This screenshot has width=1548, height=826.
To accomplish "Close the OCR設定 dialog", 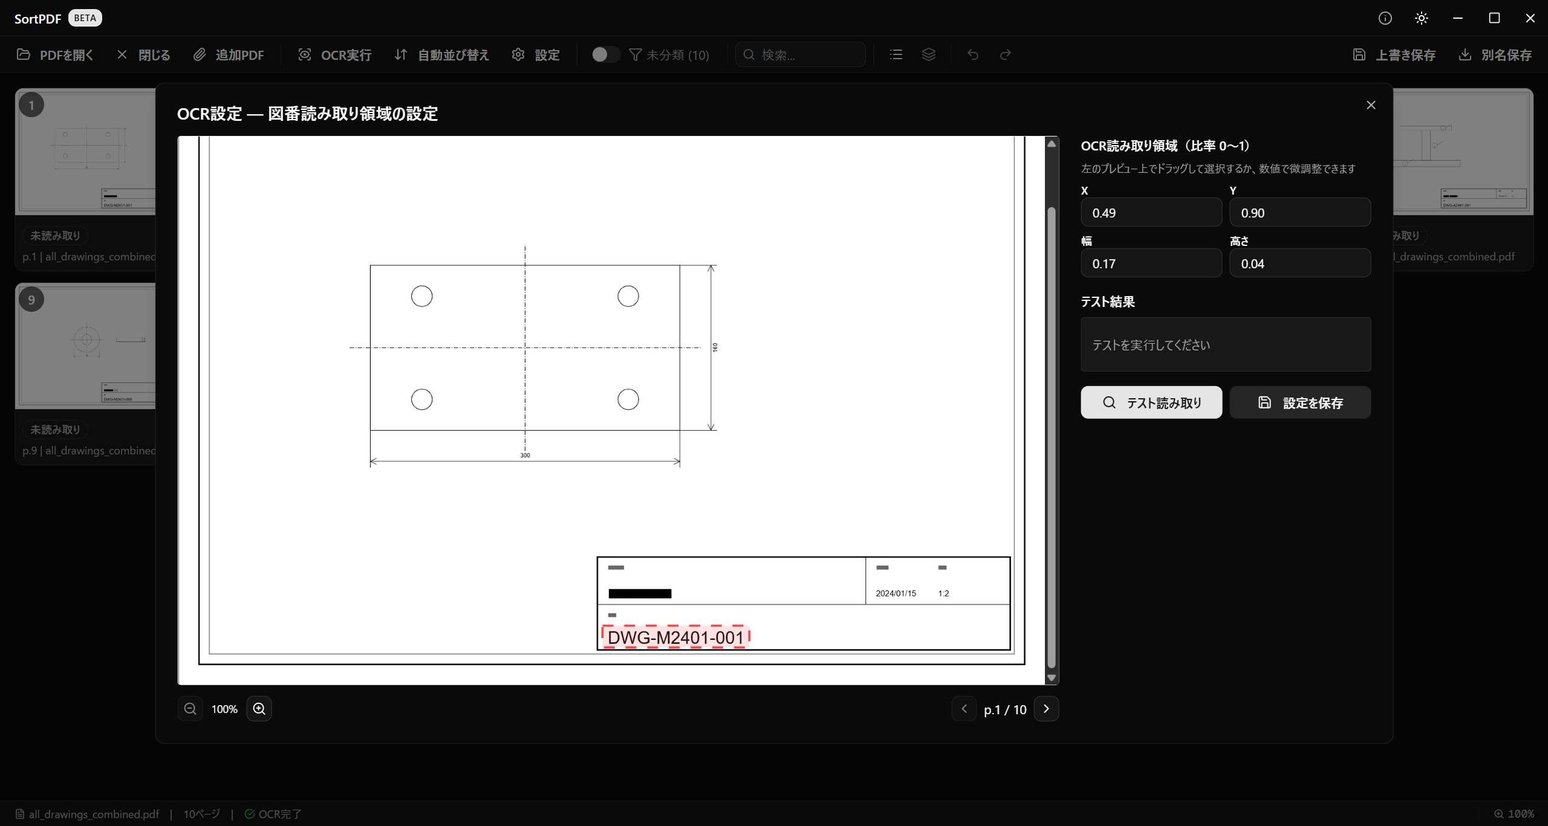I will [1371, 105].
